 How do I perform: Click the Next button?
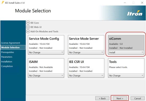(x=120, y=98)
